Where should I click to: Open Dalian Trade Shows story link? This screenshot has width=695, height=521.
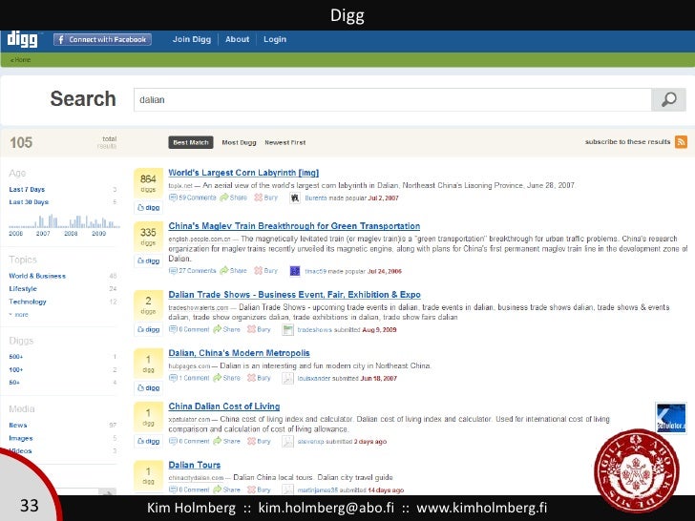click(294, 295)
